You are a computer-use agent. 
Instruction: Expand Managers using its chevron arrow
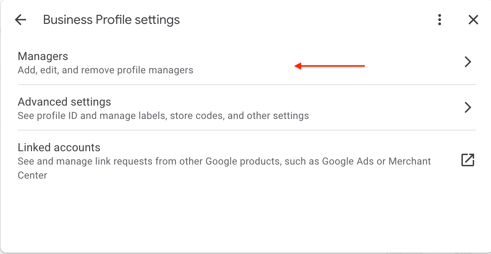467,62
